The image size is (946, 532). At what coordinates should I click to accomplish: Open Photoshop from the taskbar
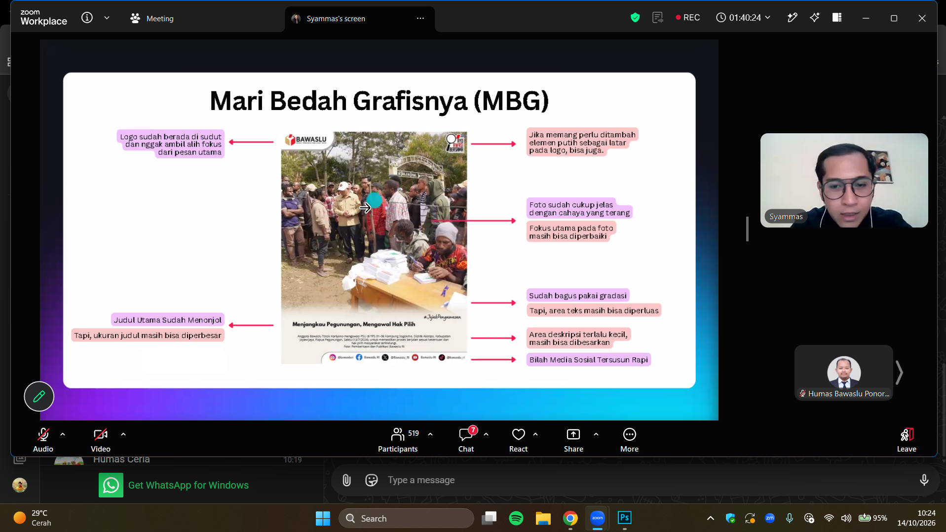point(624,518)
